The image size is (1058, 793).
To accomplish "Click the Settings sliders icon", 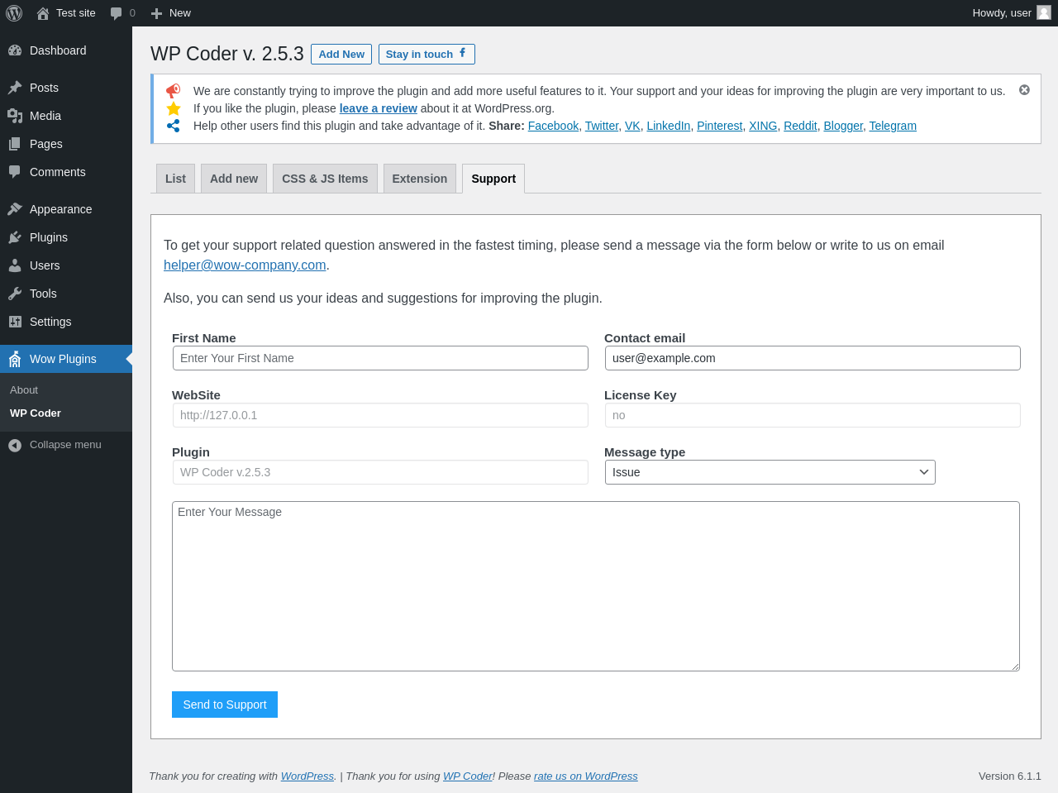I will [x=15, y=322].
